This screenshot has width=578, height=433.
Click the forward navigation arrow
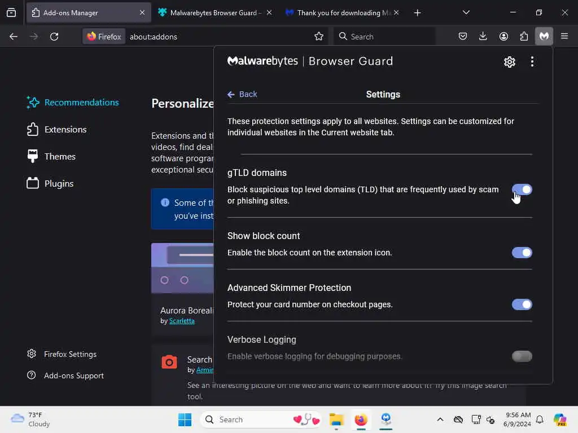[33, 37]
